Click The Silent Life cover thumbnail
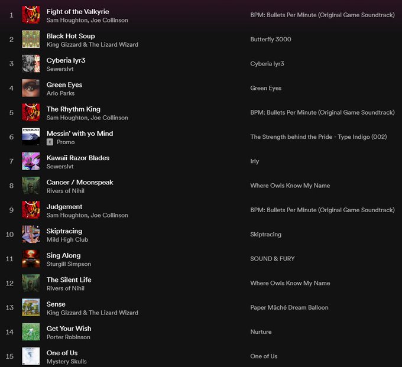The height and width of the screenshot is (367, 402). pos(31,283)
